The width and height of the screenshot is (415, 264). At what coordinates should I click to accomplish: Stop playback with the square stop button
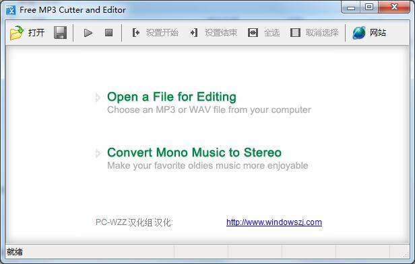108,33
